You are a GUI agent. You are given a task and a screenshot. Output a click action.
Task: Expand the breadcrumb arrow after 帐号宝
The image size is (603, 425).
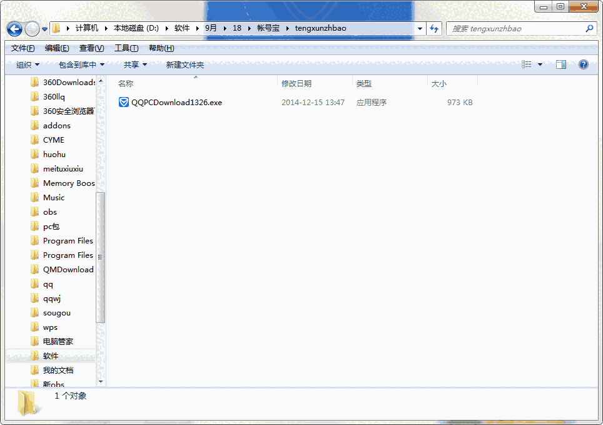click(x=289, y=28)
